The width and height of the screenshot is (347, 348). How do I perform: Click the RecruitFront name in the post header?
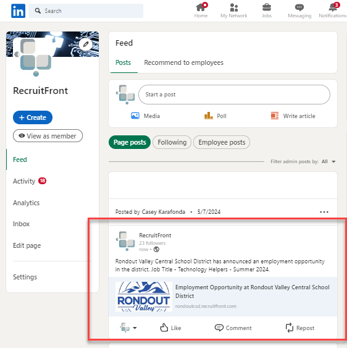[x=155, y=236]
